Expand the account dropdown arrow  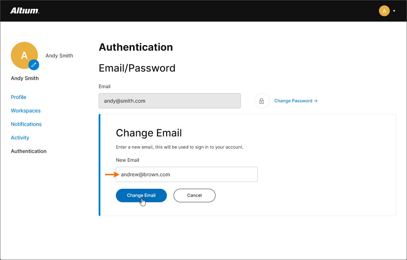(394, 11)
